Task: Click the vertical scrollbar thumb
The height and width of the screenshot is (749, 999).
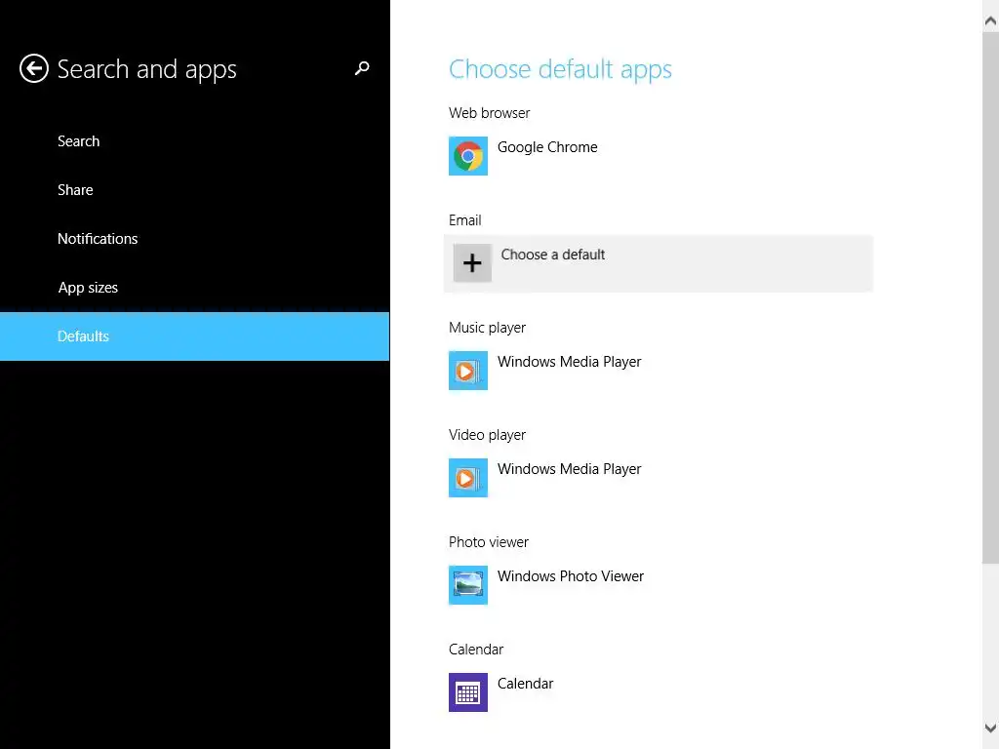Action: tap(990, 297)
